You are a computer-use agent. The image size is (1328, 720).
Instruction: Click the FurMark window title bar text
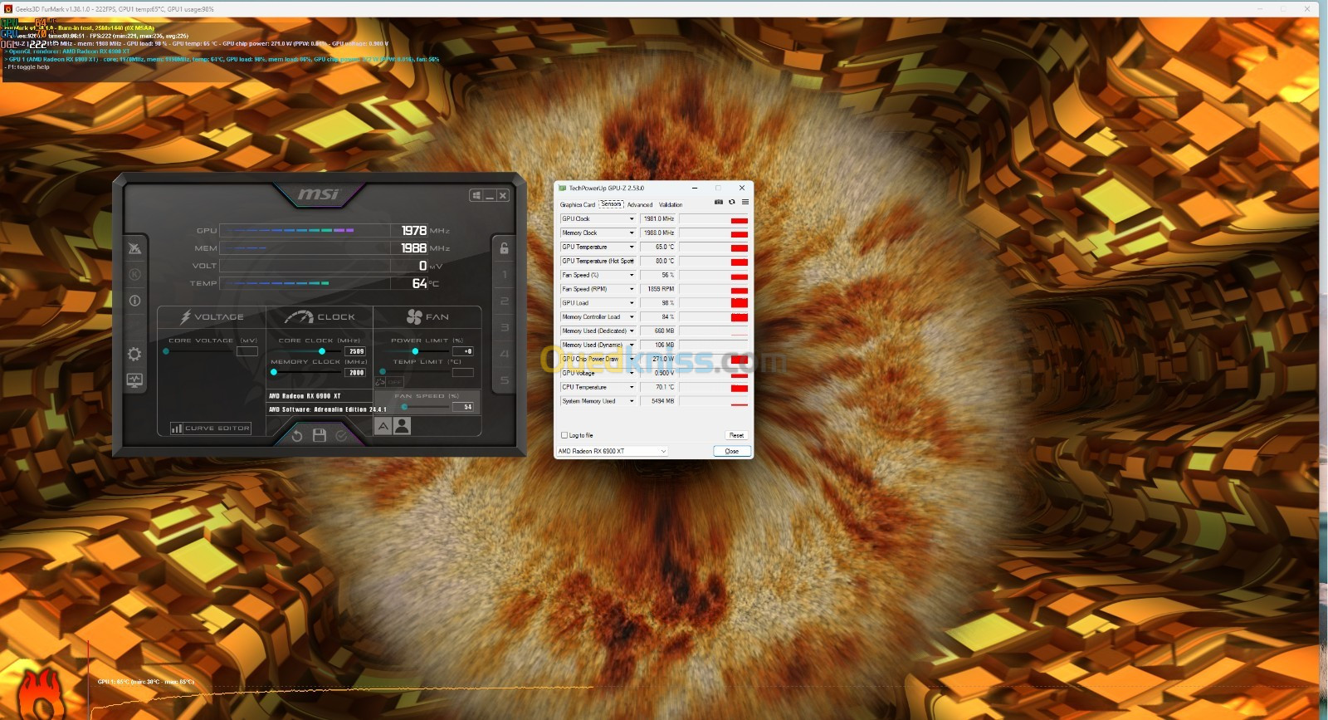tap(115, 9)
